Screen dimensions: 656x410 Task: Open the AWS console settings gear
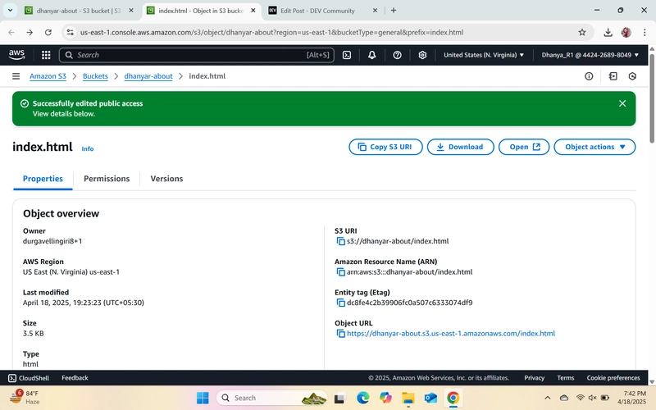pos(422,55)
